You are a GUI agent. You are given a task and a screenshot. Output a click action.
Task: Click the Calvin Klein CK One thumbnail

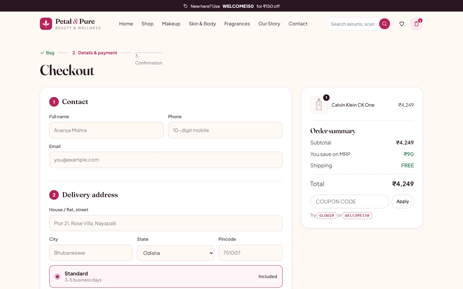click(319, 105)
